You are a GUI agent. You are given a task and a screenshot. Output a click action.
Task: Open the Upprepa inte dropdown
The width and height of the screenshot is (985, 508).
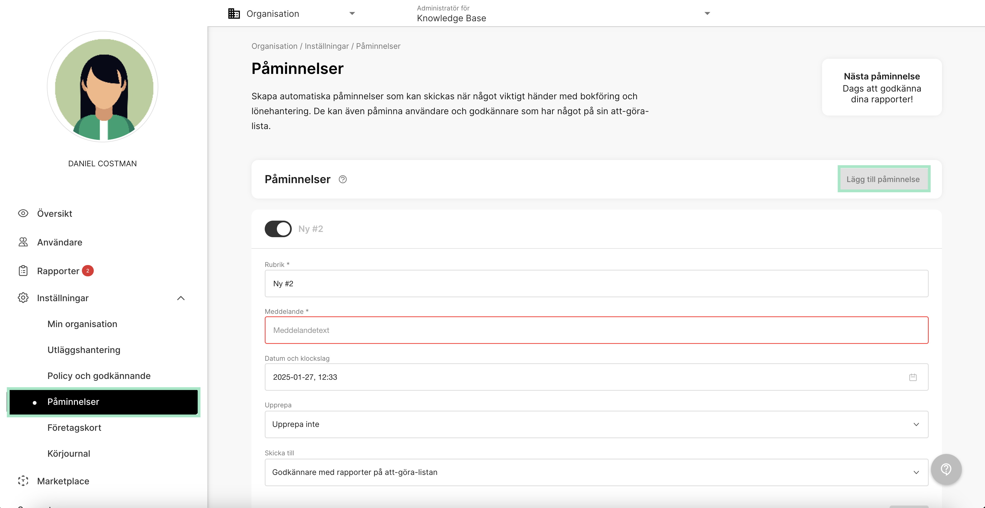[x=596, y=424]
